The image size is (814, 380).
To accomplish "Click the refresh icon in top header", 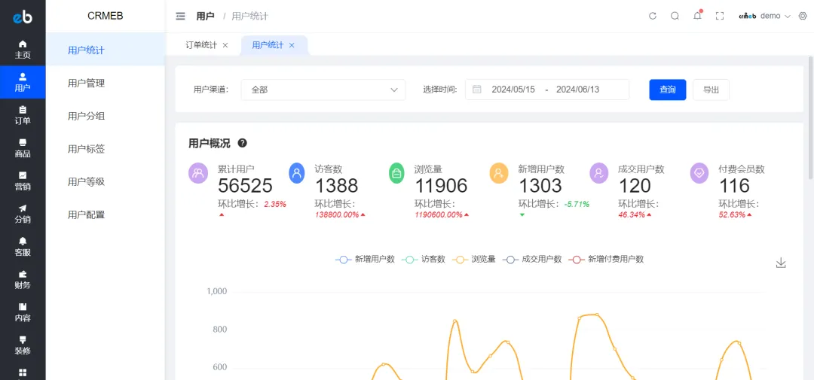I will coord(653,16).
